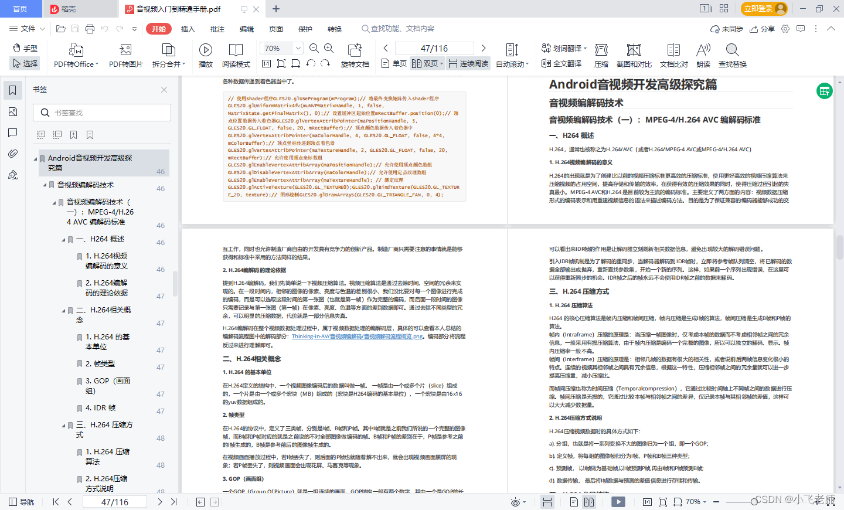Expand all bookmarks icon in bookmark panel
The width and height of the screenshot is (844, 510).
pos(41,134)
